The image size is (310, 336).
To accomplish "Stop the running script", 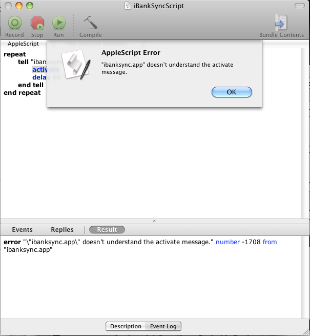I will 37,23.
